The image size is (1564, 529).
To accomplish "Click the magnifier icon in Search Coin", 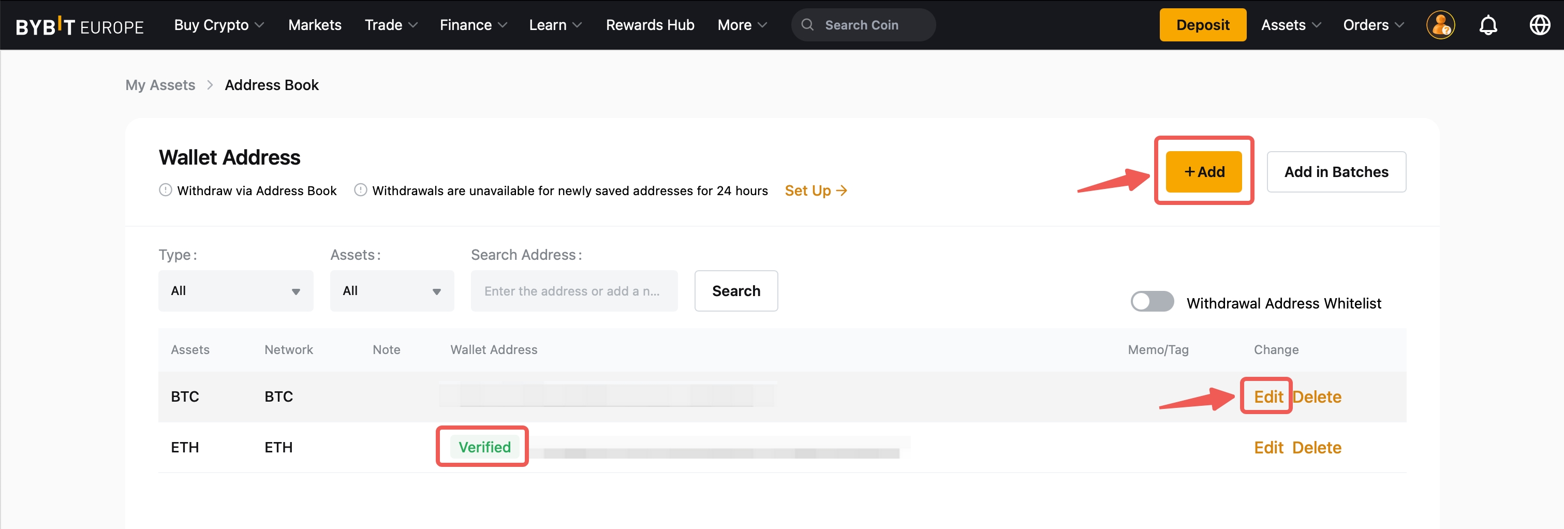I will coord(807,25).
